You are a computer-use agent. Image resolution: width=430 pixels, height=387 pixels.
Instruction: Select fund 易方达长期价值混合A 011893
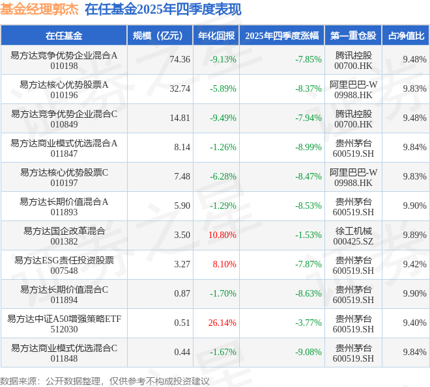[x=64, y=207]
